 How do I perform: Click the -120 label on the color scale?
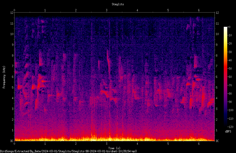230,127
